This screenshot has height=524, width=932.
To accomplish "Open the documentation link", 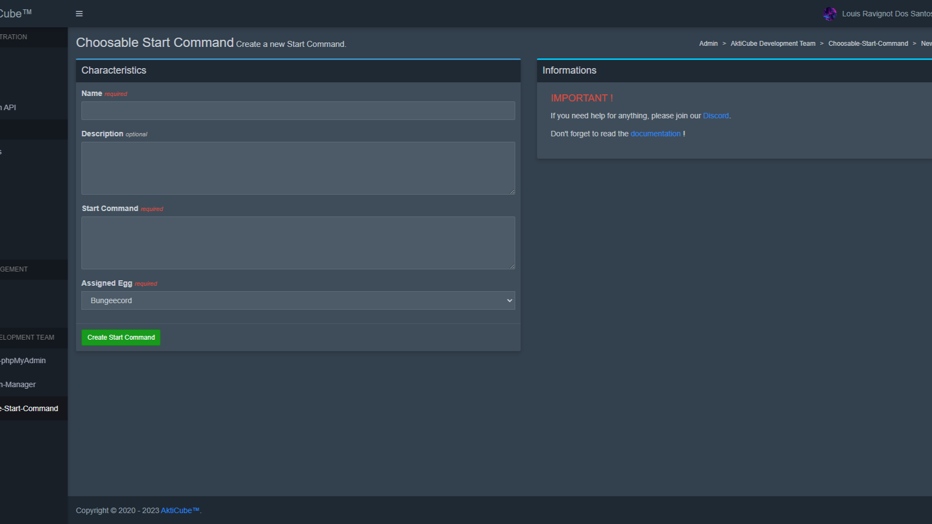I will click(655, 134).
